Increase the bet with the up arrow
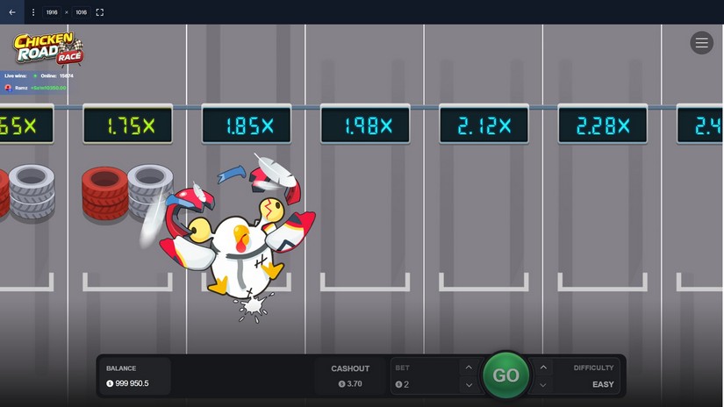 (x=469, y=368)
